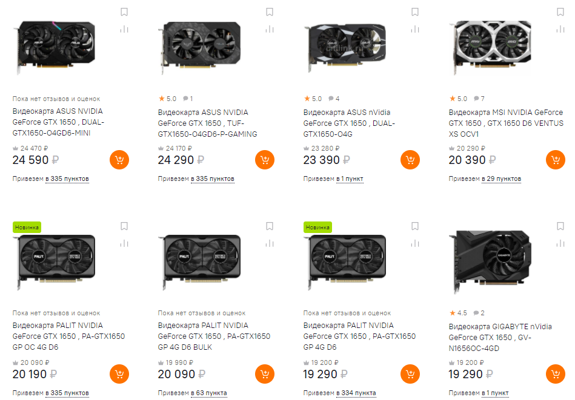Bookmark the MSI VENTUS XS OCV1 card

point(560,12)
